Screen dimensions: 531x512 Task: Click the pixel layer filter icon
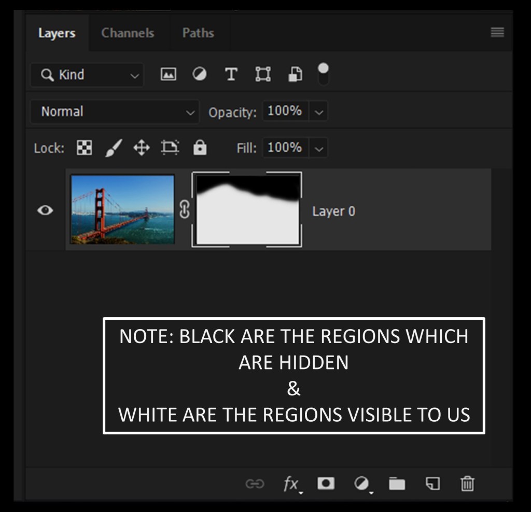pyautogui.click(x=168, y=75)
